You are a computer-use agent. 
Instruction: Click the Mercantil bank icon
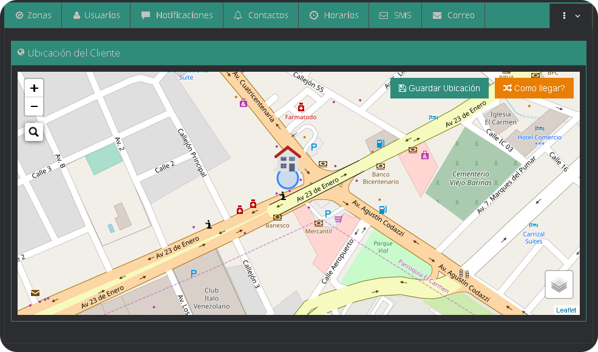(x=318, y=223)
